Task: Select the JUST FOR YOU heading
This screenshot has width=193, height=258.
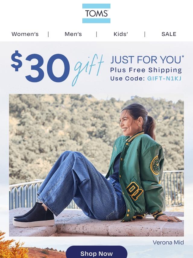Action: [x=146, y=60]
